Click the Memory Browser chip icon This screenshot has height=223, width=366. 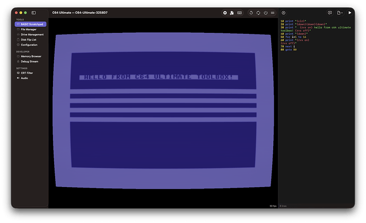(x=18, y=56)
